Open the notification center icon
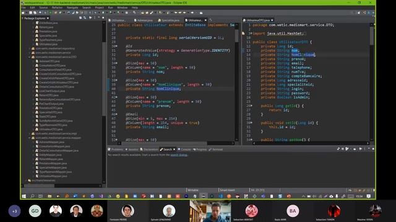This screenshot has height=222, width=396. [369, 196]
